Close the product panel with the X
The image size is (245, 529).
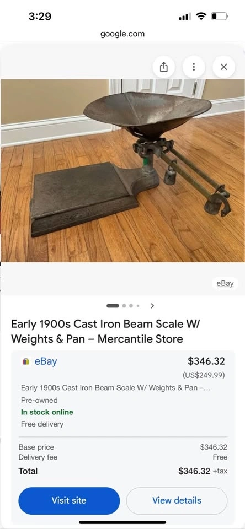223,67
